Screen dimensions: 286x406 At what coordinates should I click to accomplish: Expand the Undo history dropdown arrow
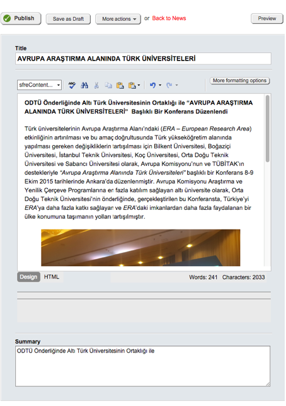(x=160, y=85)
